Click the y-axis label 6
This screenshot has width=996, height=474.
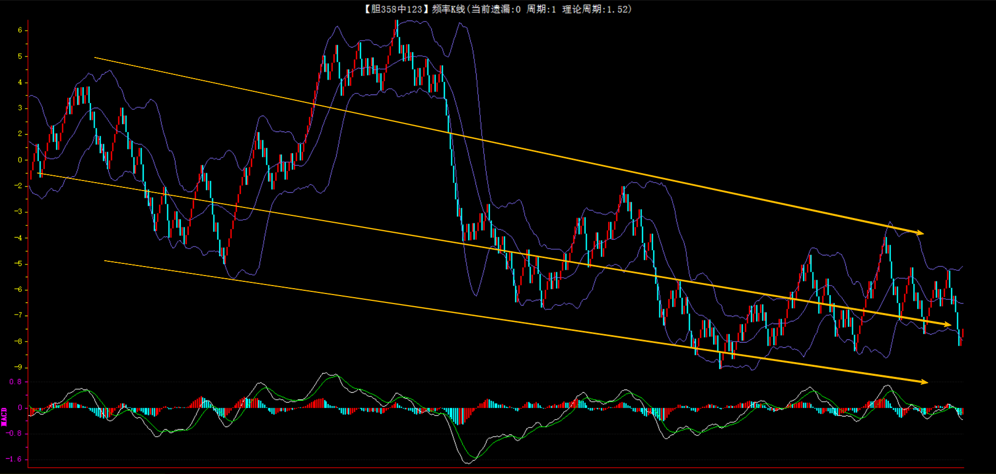20,30
